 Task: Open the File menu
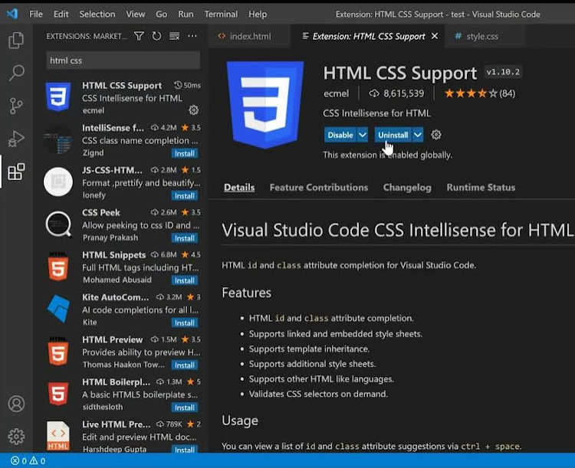click(36, 15)
